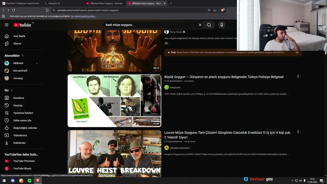The image size is (327, 184).
Task: Focus the YouTube search box
Action: tap(151, 25)
